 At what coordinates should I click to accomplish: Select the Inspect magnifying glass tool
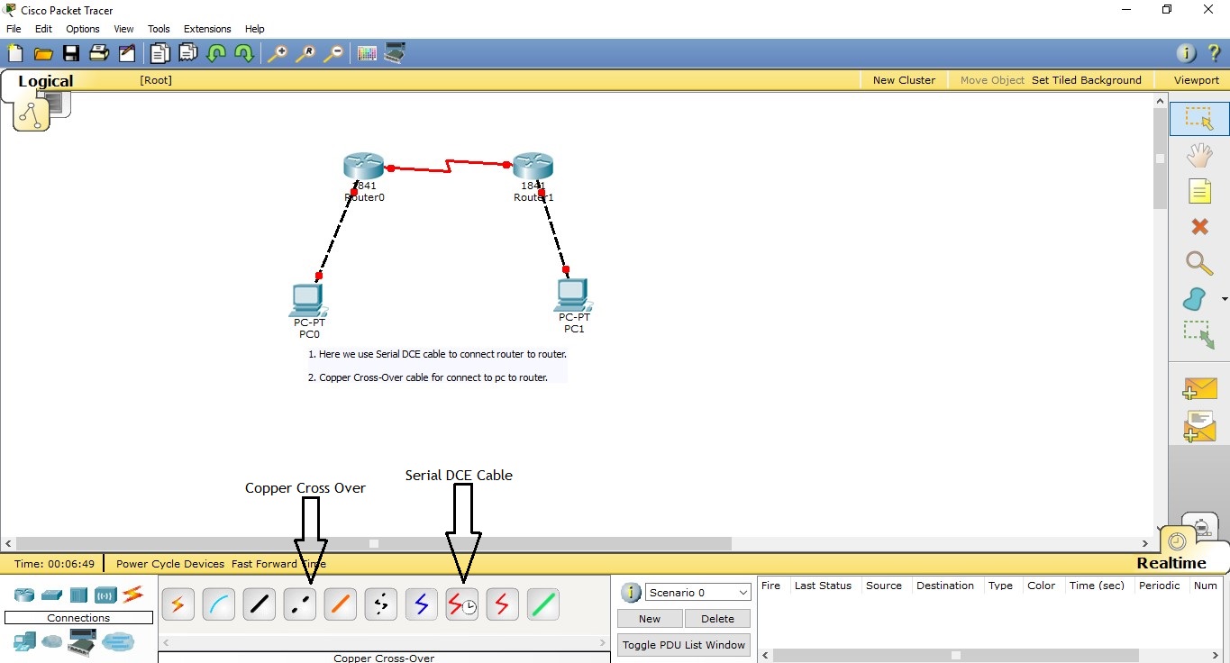pos(1199,263)
